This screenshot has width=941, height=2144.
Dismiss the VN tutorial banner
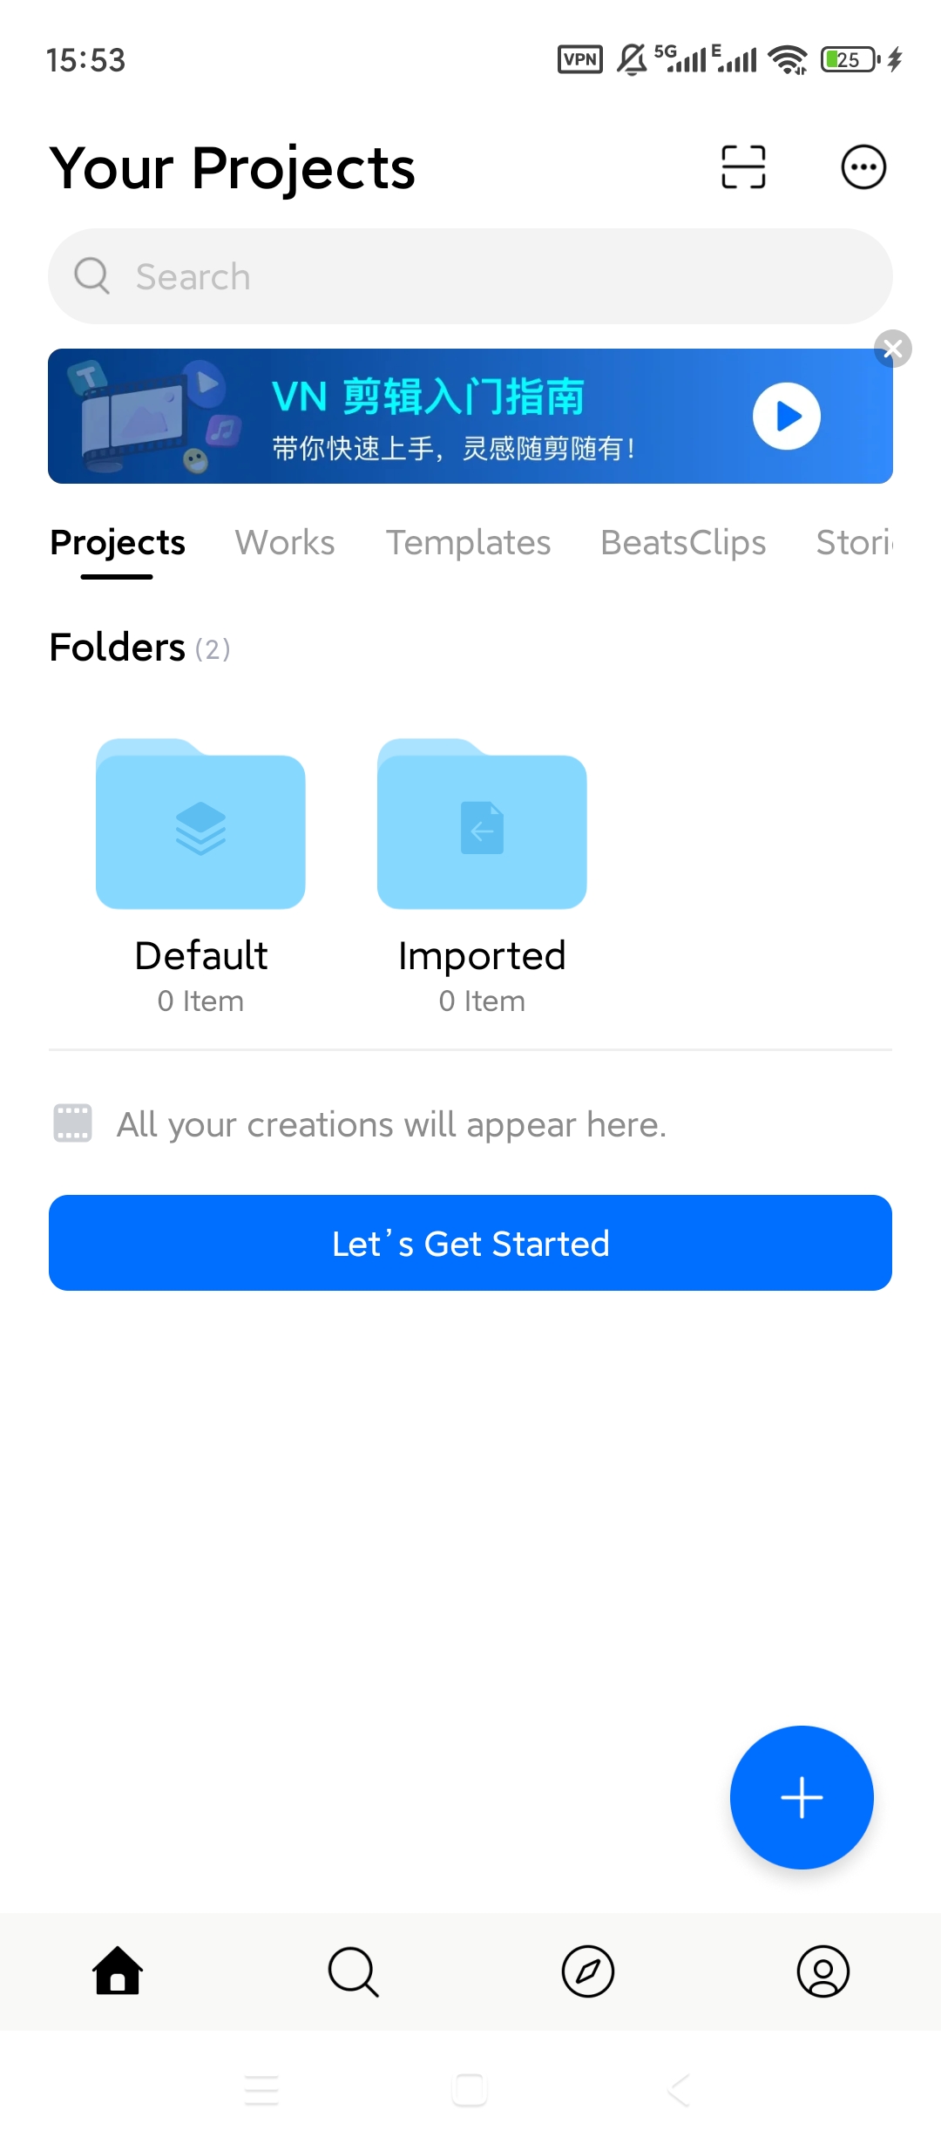[892, 349]
